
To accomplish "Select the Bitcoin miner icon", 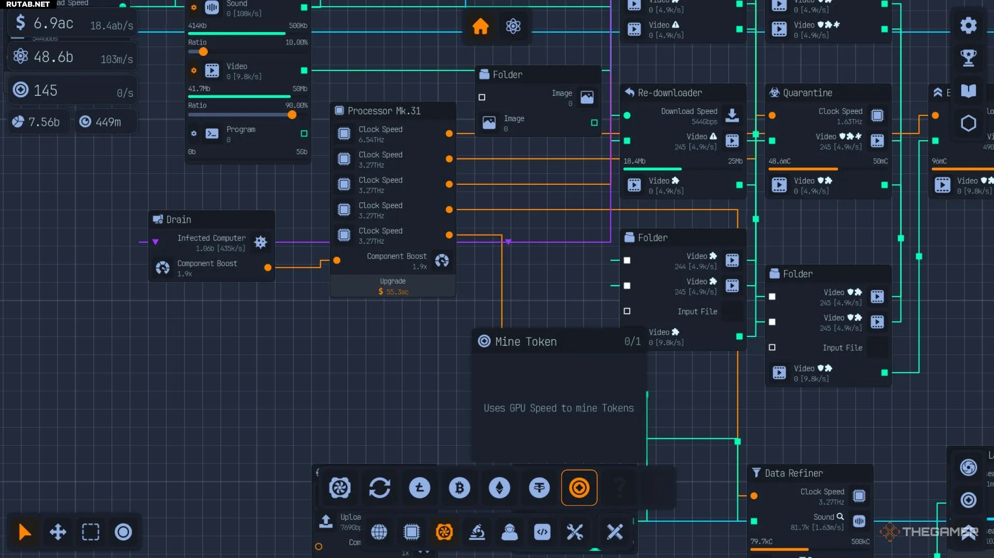I will coord(459,488).
